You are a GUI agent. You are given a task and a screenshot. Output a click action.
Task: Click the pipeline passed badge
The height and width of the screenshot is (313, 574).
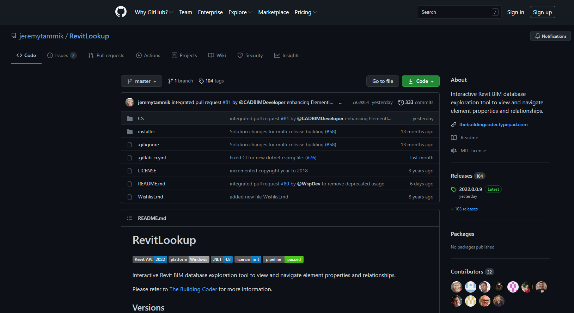(x=283, y=259)
